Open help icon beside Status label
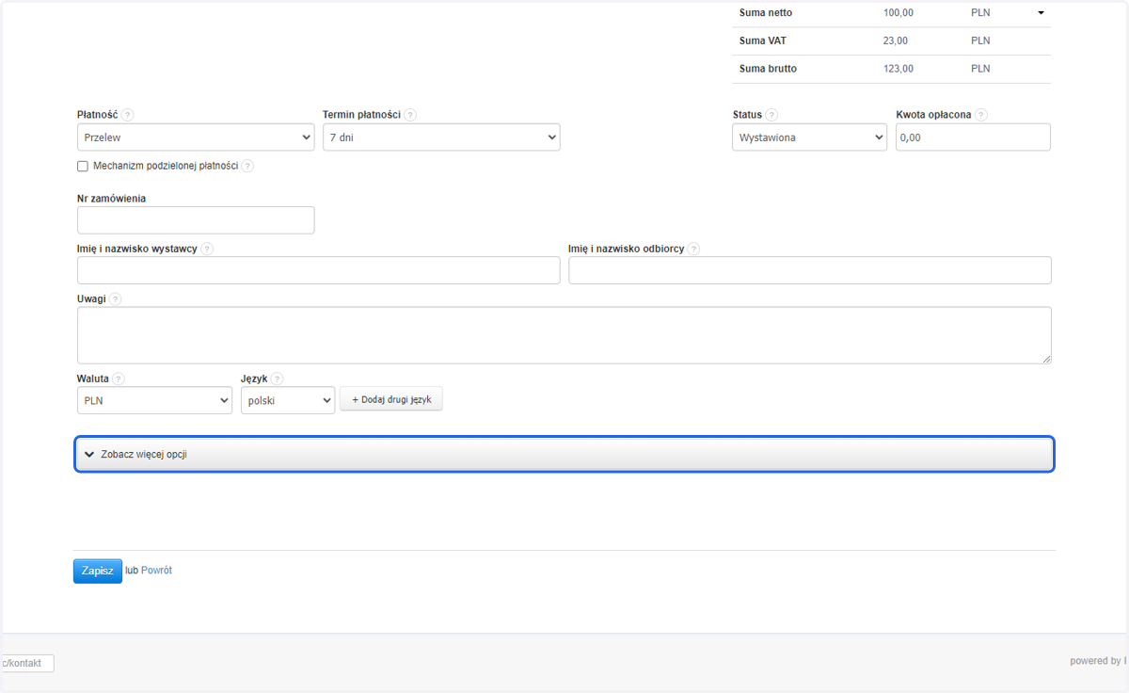 point(771,115)
